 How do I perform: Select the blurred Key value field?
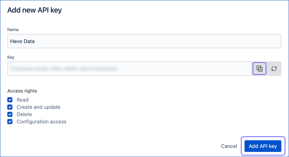[x=130, y=69]
